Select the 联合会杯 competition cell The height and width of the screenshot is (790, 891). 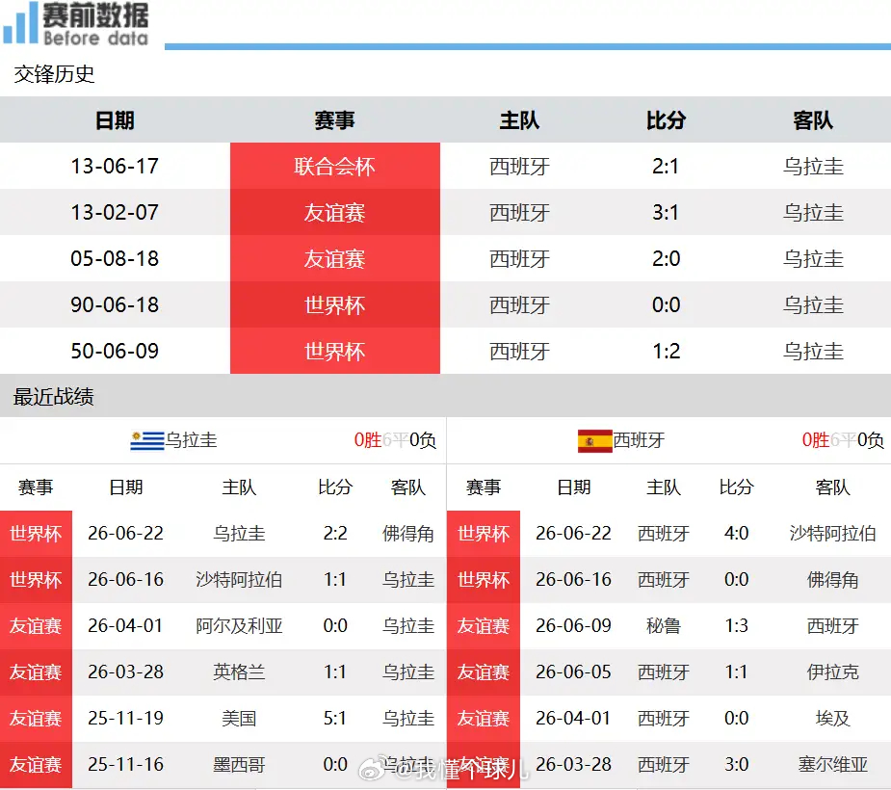pyautogui.click(x=334, y=166)
